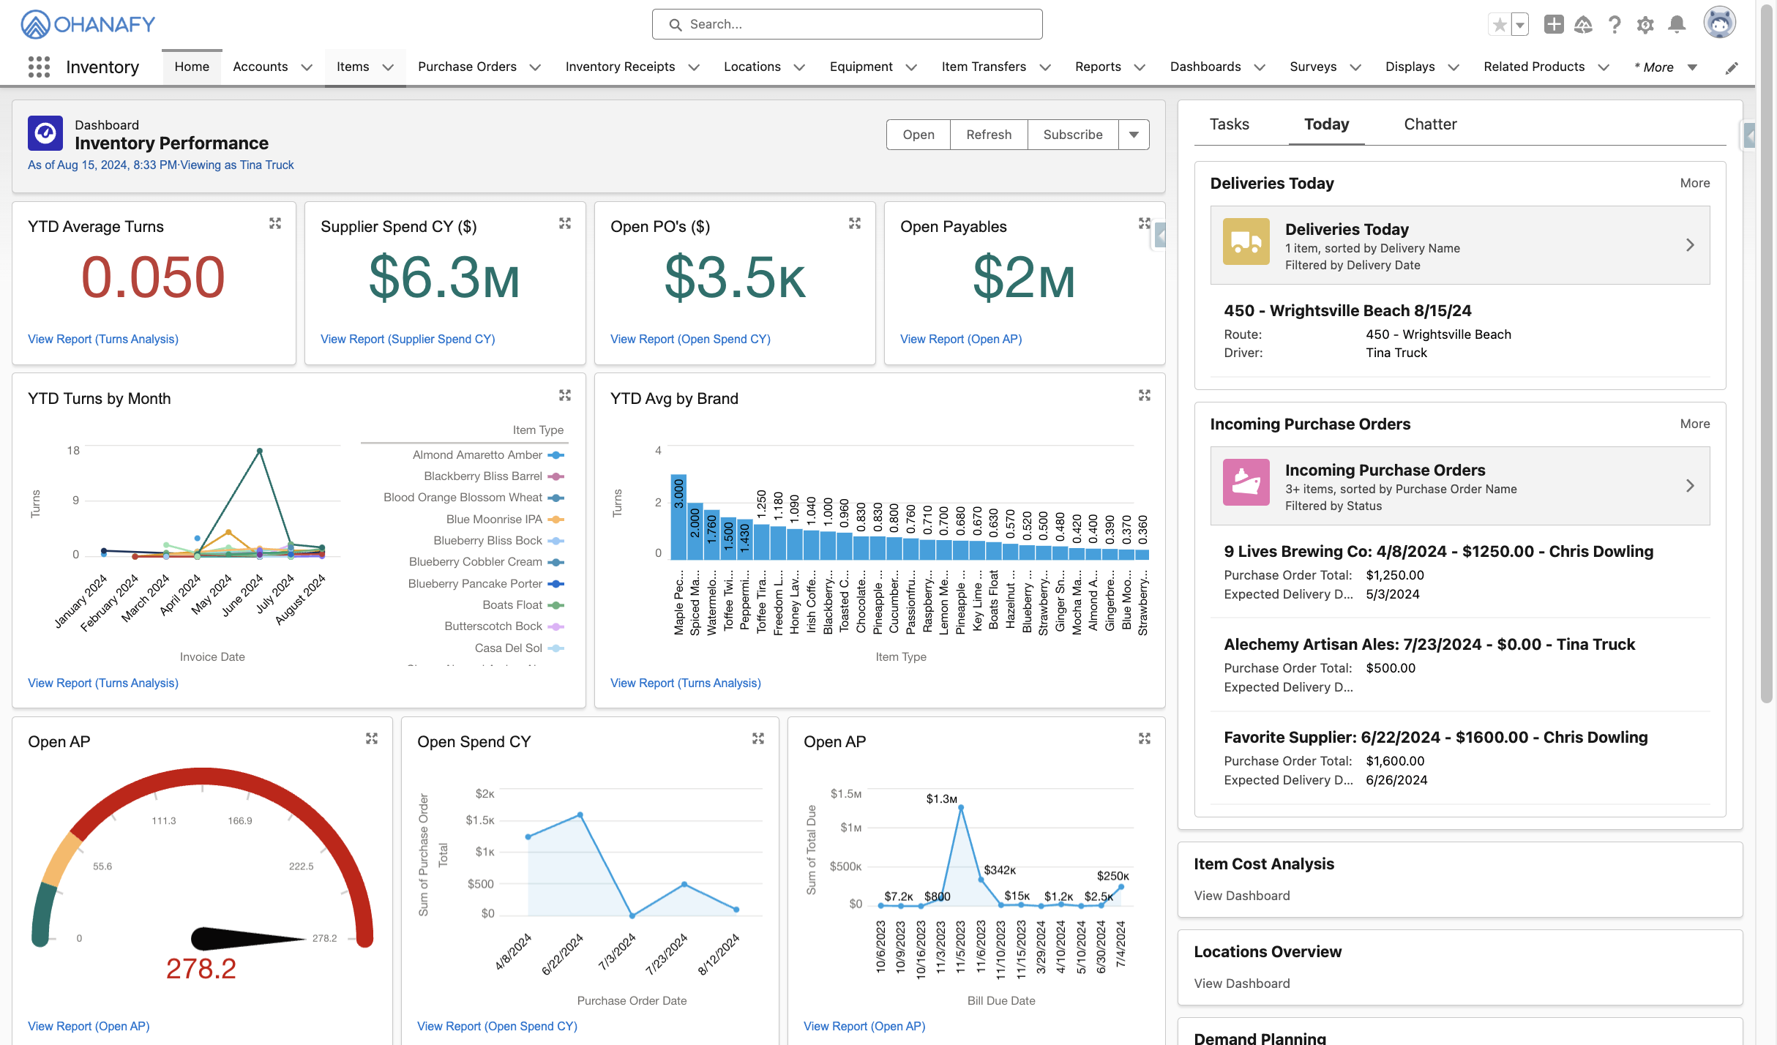Click the global create plus icon

point(1553,25)
